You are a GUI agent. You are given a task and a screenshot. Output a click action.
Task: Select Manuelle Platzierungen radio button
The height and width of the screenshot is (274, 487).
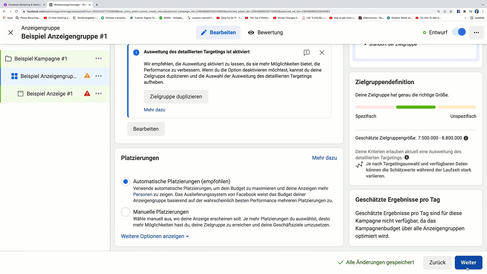[x=126, y=212]
